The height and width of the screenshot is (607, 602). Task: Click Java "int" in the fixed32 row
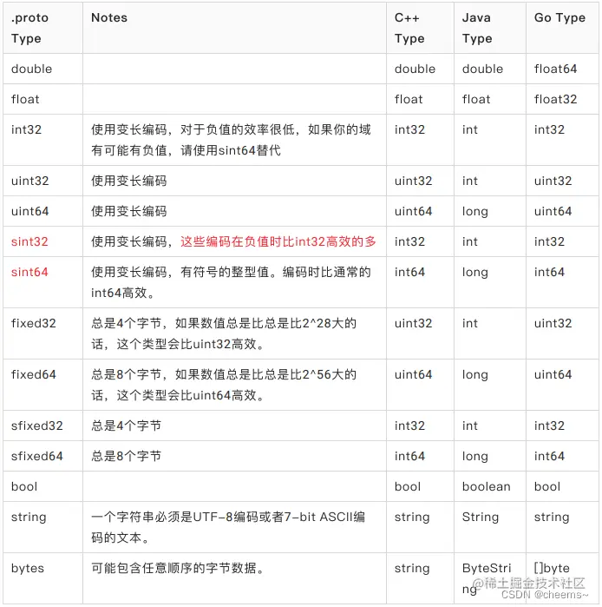(470, 323)
